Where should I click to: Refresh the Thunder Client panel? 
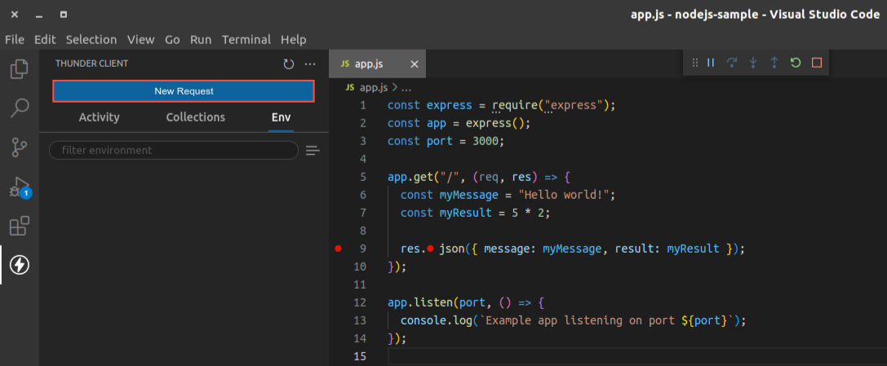[289, 64]
